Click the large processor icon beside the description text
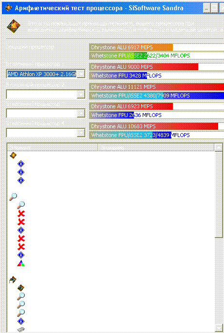 (14, 26)
